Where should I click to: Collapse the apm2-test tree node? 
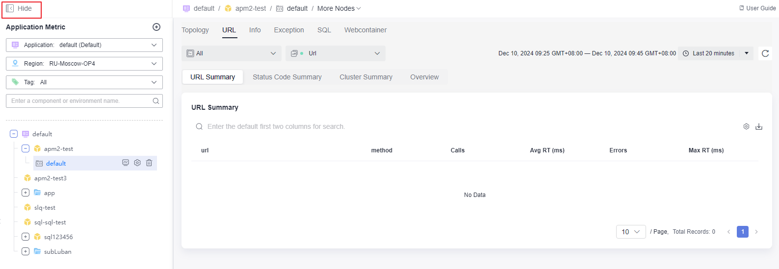26,148
